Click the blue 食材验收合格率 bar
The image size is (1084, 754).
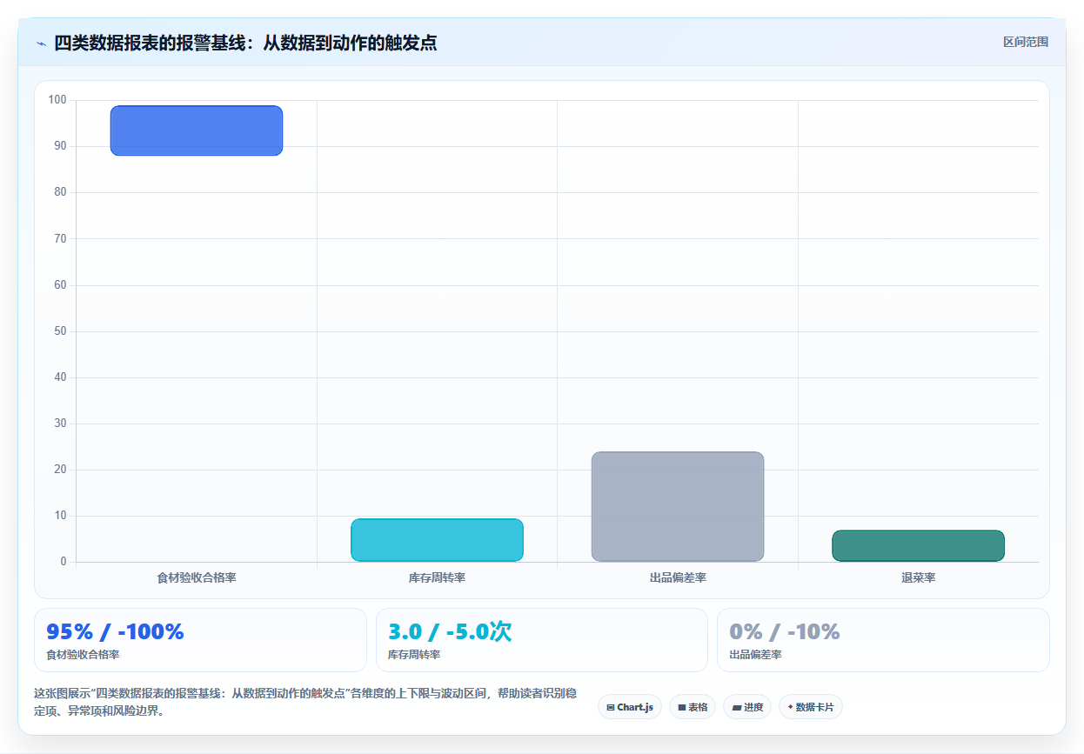(197, 130)
